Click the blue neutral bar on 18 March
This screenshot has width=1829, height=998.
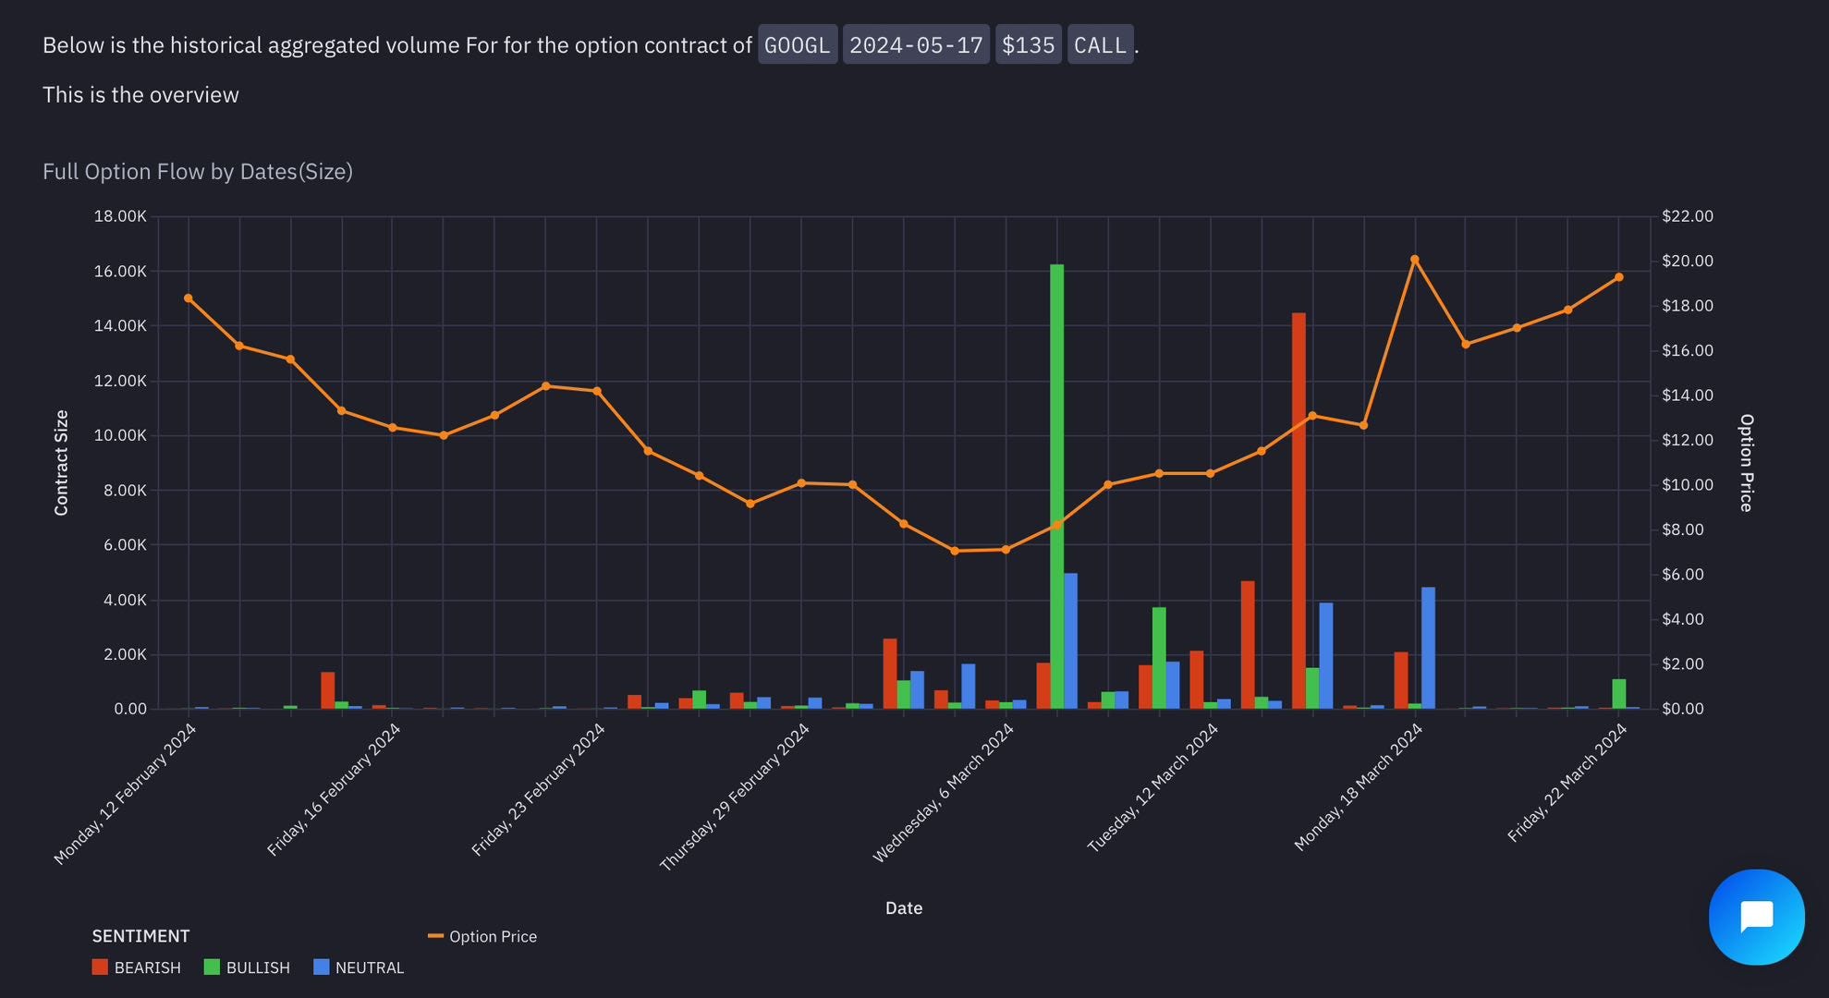pyautogui.click(x=1428, y=647)
